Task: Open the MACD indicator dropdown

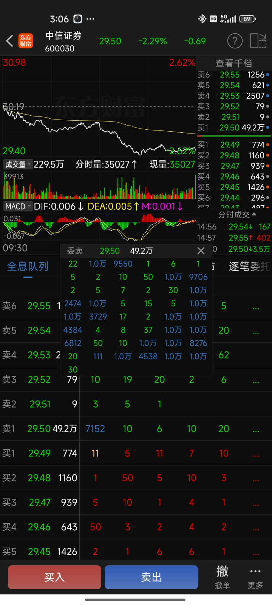Action: [18, 206]
